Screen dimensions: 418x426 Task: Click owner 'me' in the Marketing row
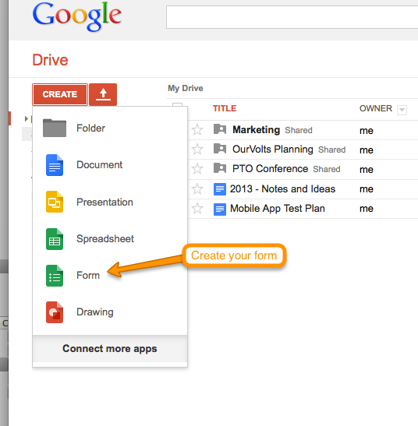pos(367,131)
